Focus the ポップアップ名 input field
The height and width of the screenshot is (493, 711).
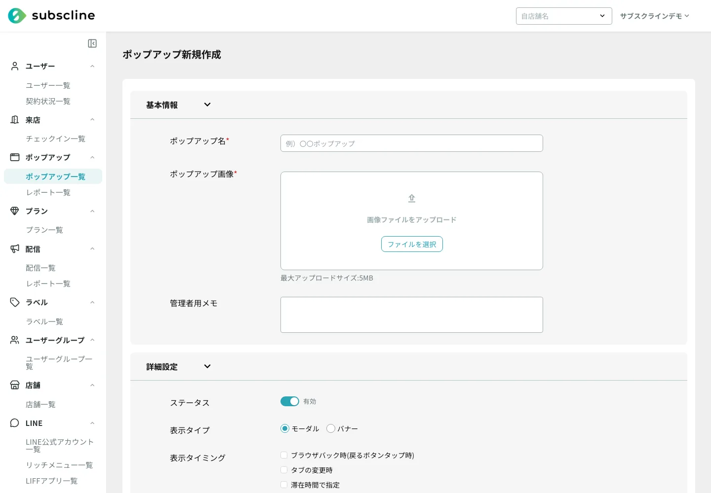coord(412,143)
